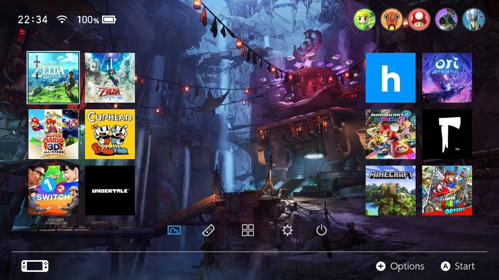The image size is (499, 280).
Task: Select the Toon Link user avatar
Action: tap(365, 19)
